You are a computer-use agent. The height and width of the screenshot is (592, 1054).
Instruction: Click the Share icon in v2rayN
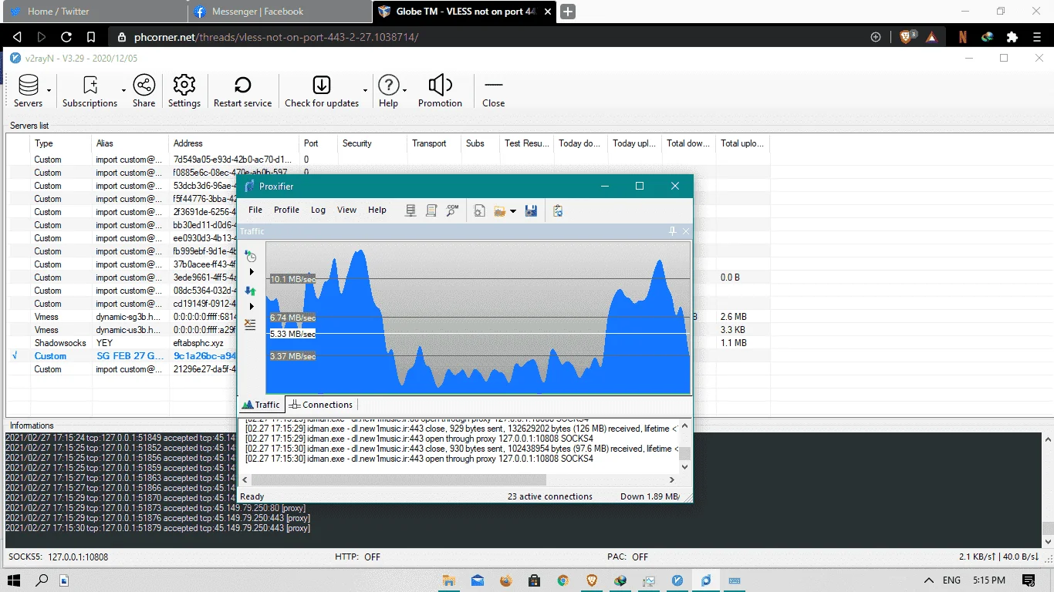click(144, 91)
